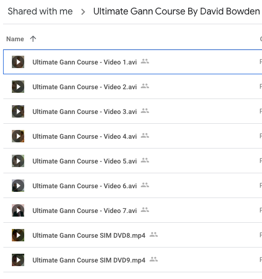Click the Video 2.avi play thumbnail icon
262x279 pixels.
pos(18,87)
